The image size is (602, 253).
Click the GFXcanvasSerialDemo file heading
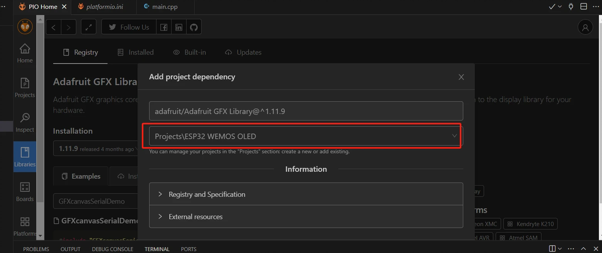coord(96,221)
